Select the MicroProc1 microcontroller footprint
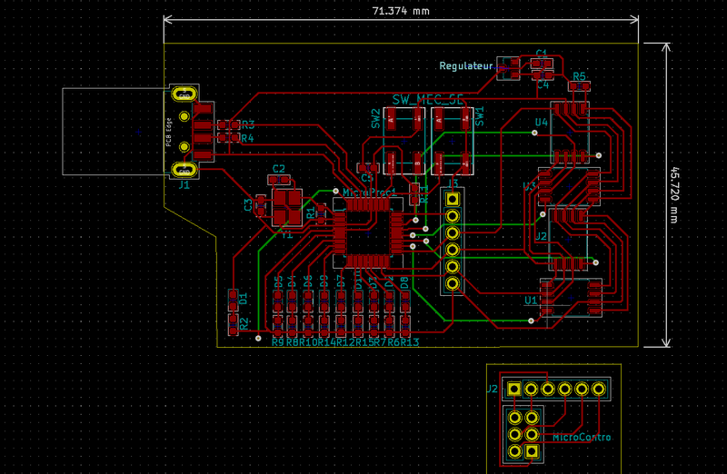Image resolution: width=727 pixels, height=474 pixels. 366,234
